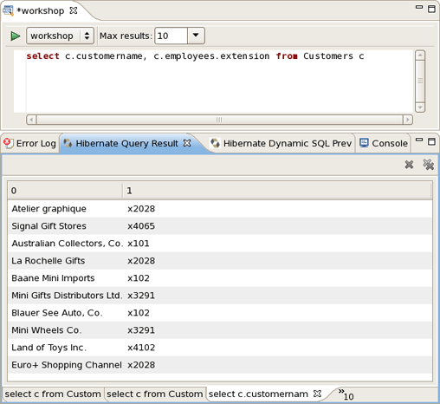This screenshot has width=440, height=404.
Task: Click column header 0
Action: [65, 191]
